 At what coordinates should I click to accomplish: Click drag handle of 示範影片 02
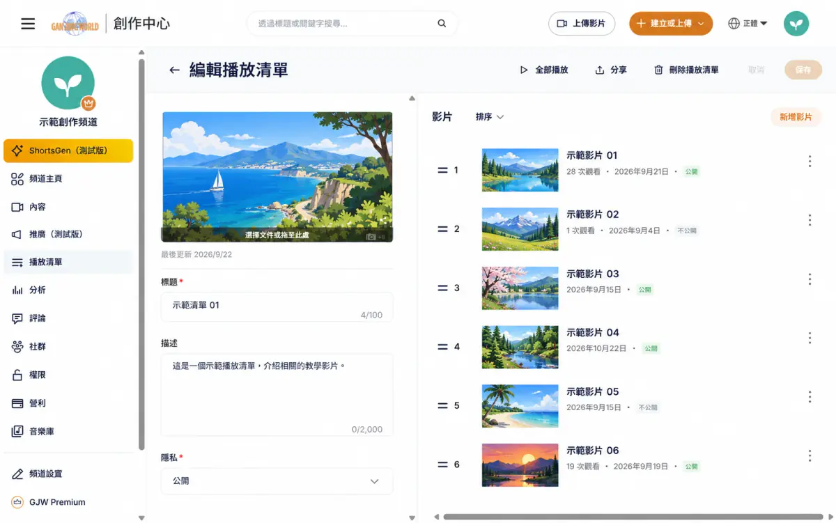point(442,229)
